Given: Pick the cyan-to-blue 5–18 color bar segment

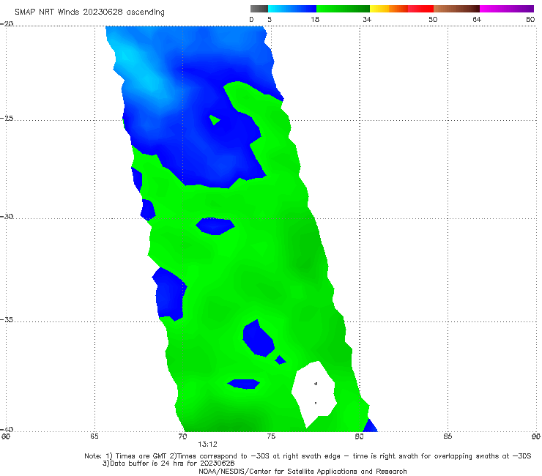Looking at the screenshot, I should click(292, 9).
